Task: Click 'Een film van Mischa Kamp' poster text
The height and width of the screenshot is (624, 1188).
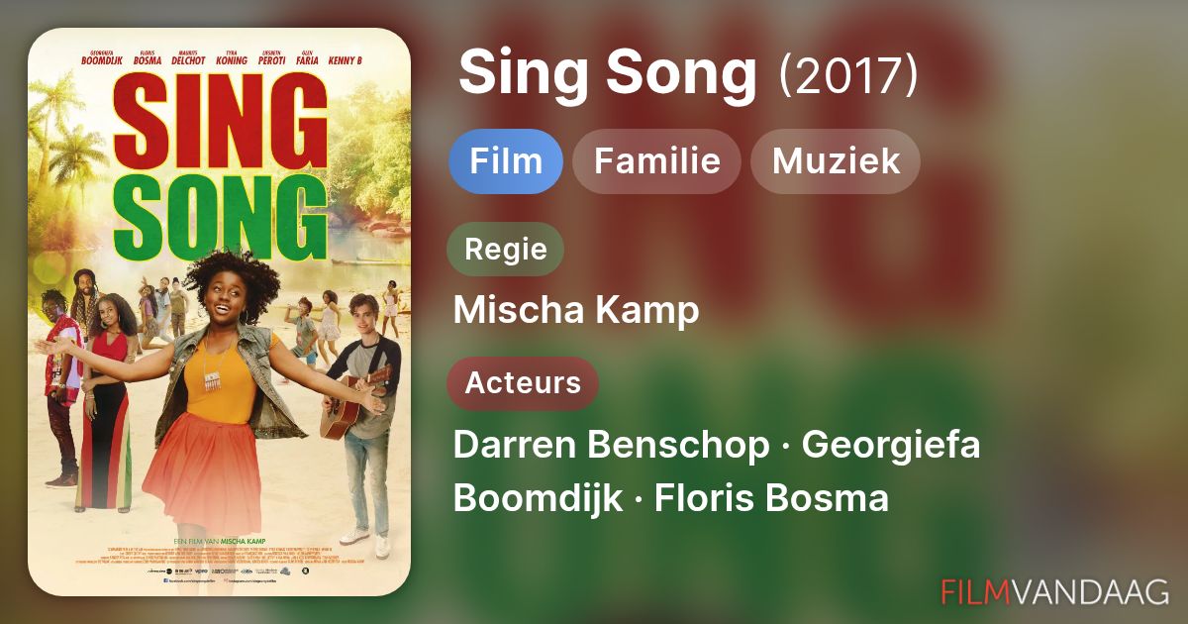Action: [x=220, y=541]
